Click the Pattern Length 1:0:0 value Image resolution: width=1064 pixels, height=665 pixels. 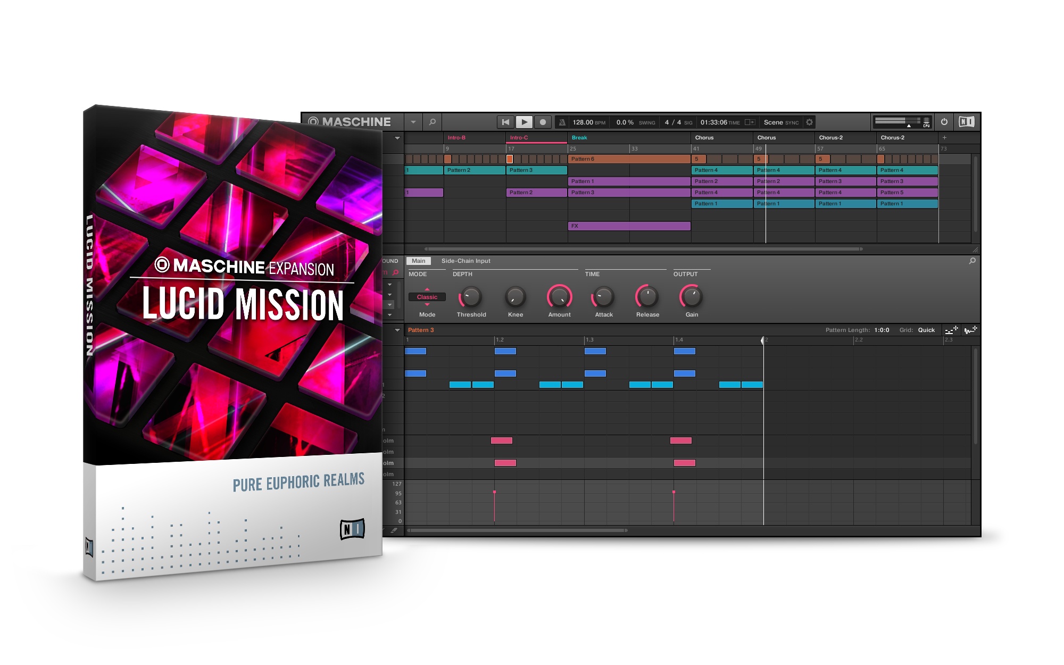pos(882,330)
